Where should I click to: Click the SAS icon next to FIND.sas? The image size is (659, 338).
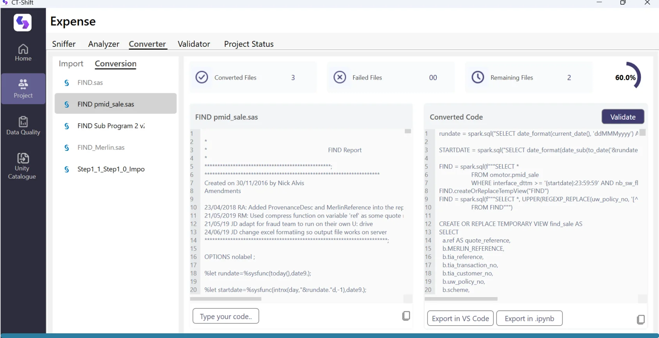tap(67, 83)
